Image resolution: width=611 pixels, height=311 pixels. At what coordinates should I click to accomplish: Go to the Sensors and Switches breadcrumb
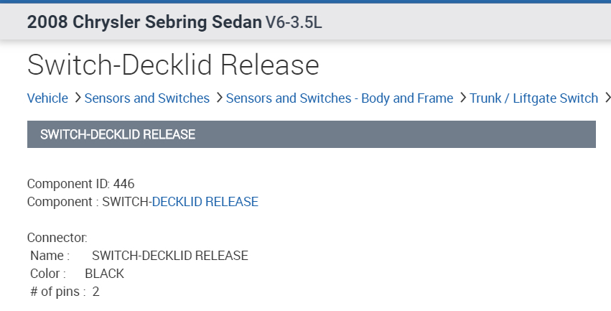pyautogui.click(x=146, y=98)
